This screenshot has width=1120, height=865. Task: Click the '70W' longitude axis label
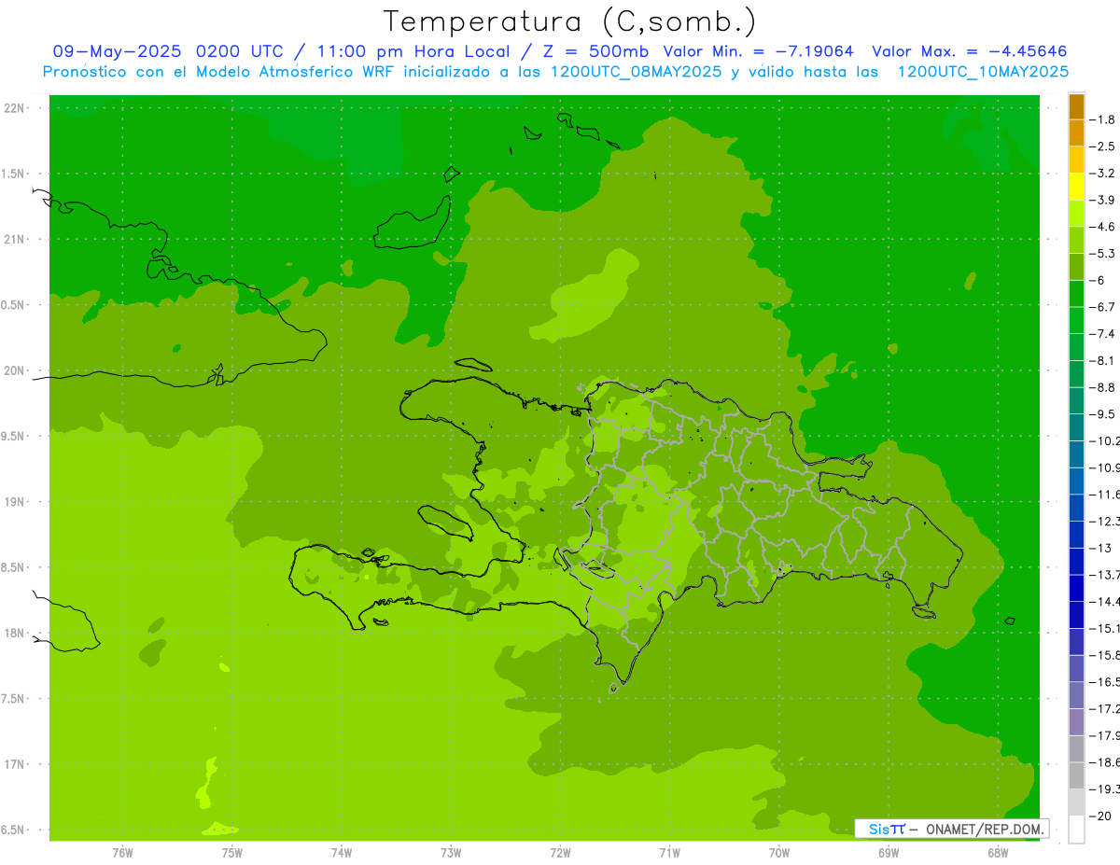pyautogui.click(x=779, y=853)
